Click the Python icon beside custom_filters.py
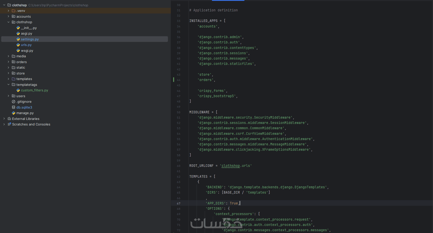 (x=18, y=90)
